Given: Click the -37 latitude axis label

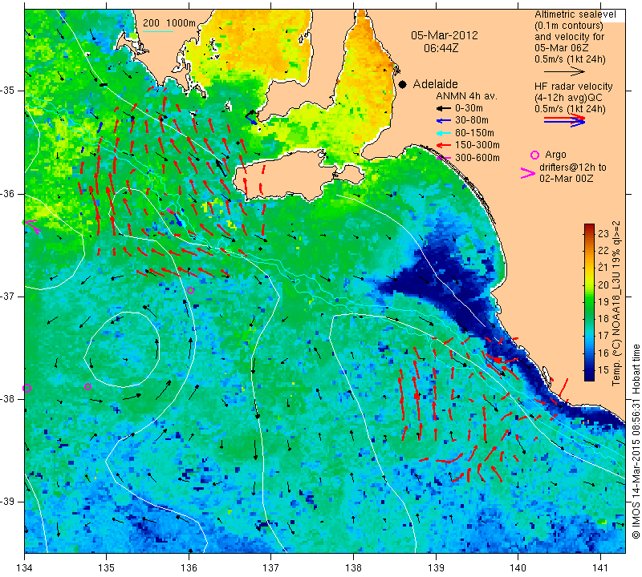Looking at the screenshot, I should (x=10, y=296).
